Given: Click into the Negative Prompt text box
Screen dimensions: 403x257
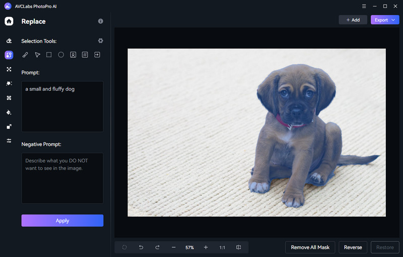Looking at the screenshot, I should (x=62, y=178).
